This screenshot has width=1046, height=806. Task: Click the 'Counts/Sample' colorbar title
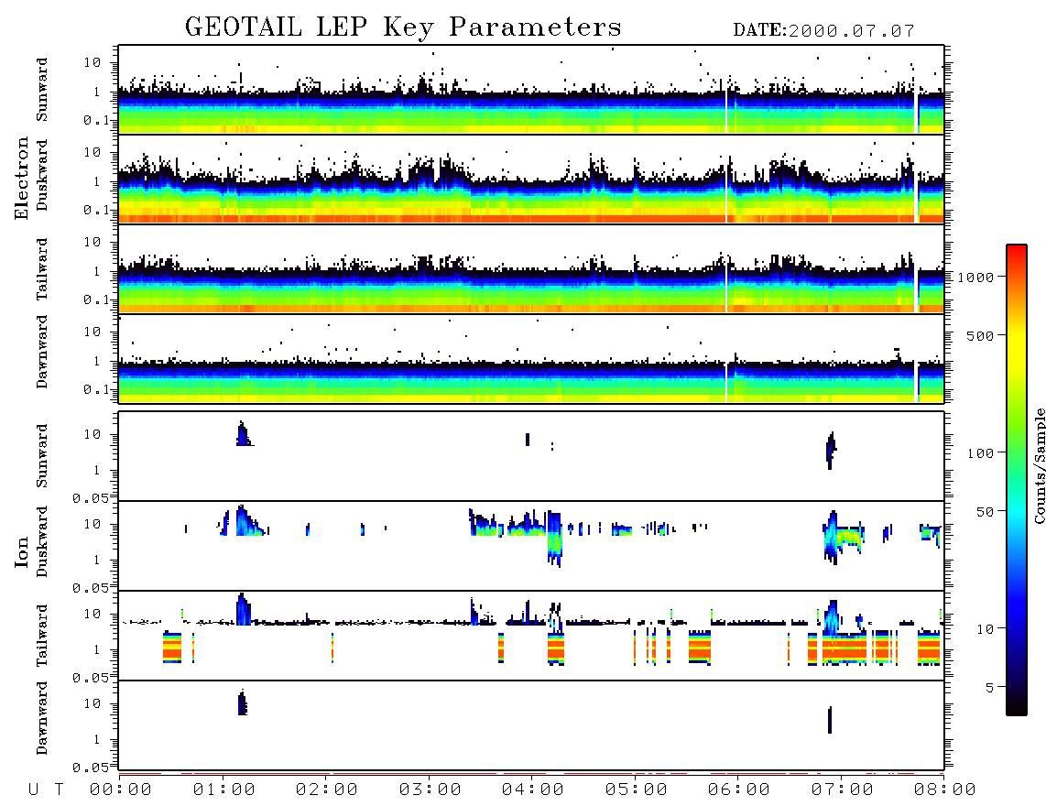click(x=1039, y=465)
